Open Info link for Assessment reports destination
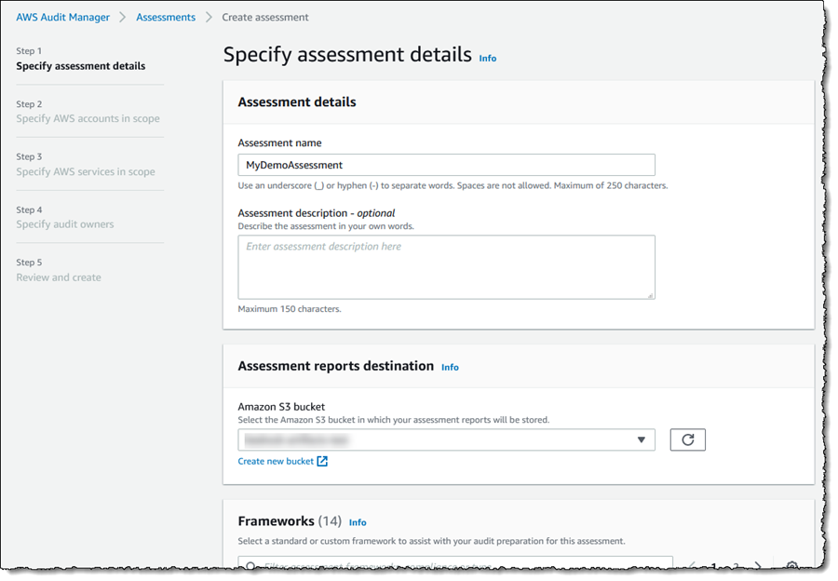The height and width of the screenshot is (581, 838). (450, 367)
